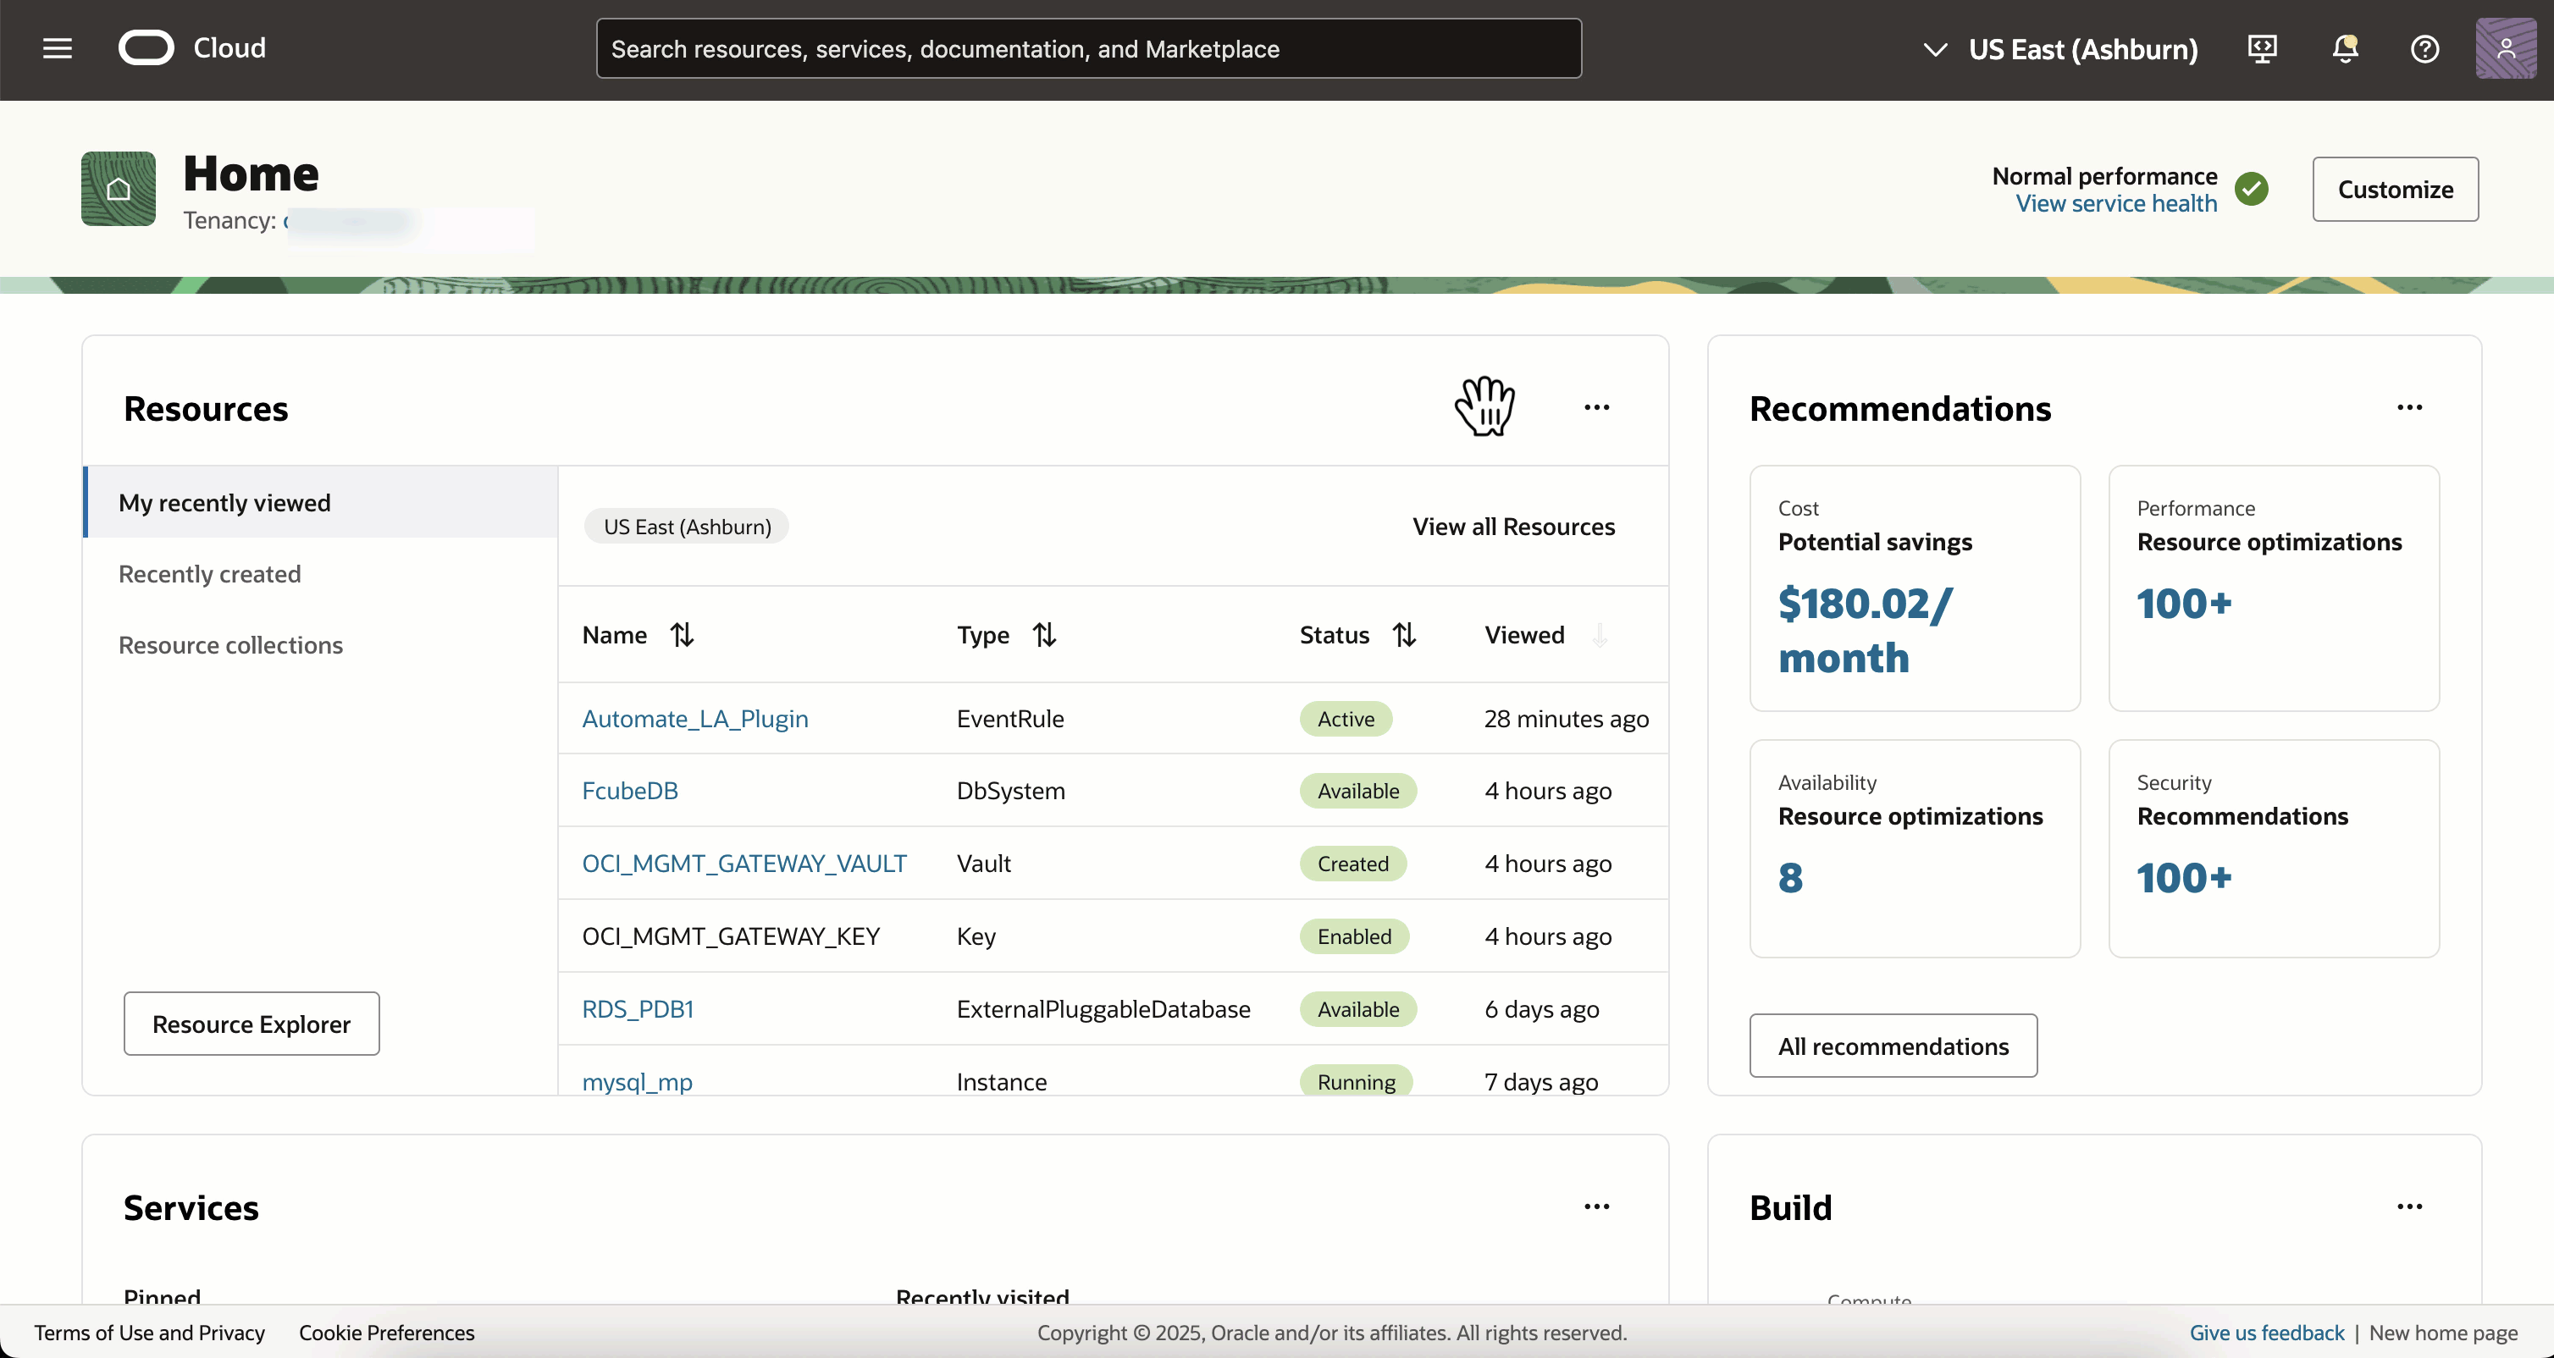Open the Recommendations widget three-dot menu
This screenshot has height=1358, width=2554.
[x=2409, y=407]
